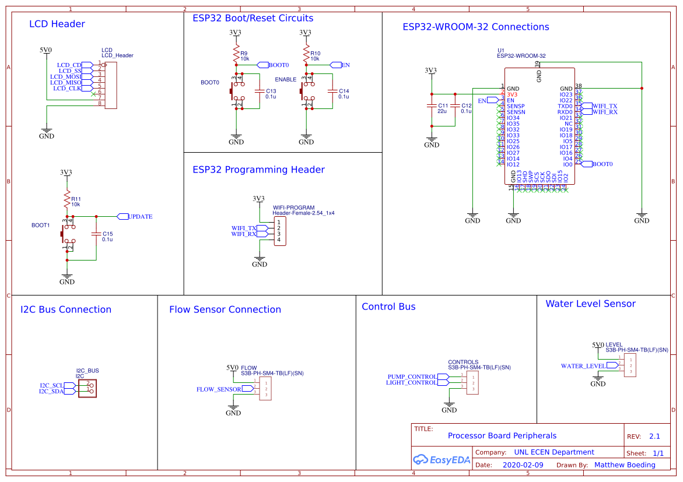Viewport: 683px width, 482px height.
Task: Select the WIFI-PROGRAM female header symbol
Action: [x=279, y=231]
